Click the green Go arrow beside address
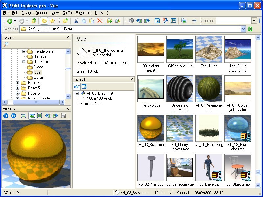263x197 pixels. click(x=250, y=29)
